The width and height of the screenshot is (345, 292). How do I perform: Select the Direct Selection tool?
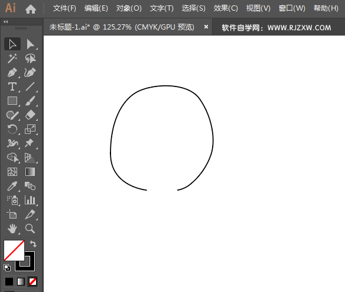click(x=30, y=44)
